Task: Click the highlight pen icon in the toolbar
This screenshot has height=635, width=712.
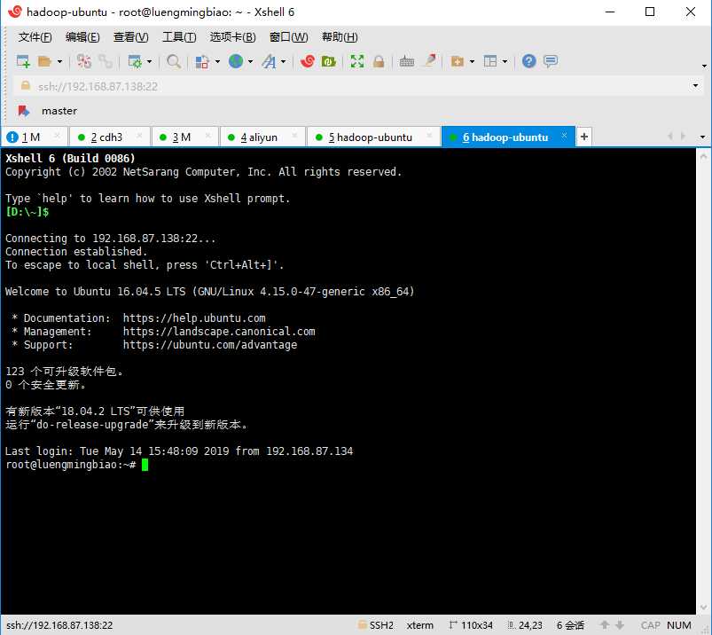Action: click(429, 60)
